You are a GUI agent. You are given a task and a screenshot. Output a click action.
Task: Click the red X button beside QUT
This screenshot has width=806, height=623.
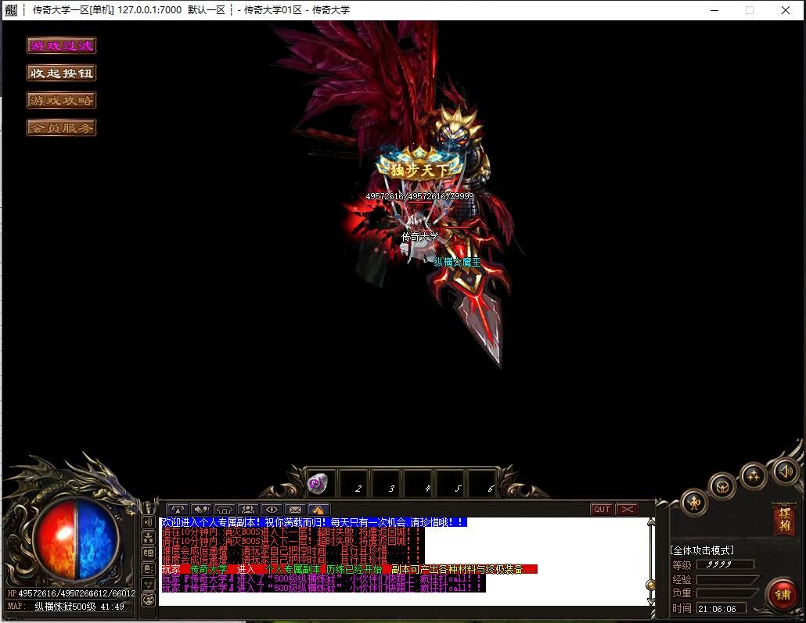[627, 509]
